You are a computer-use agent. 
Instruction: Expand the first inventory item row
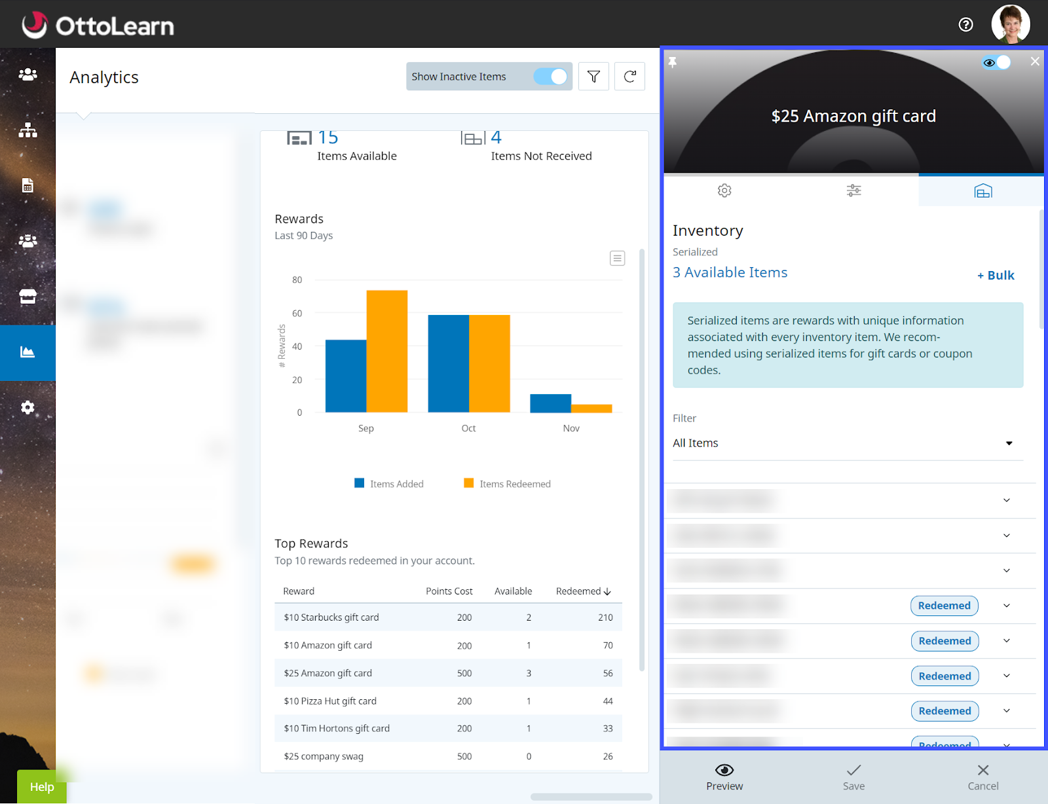1006,501
